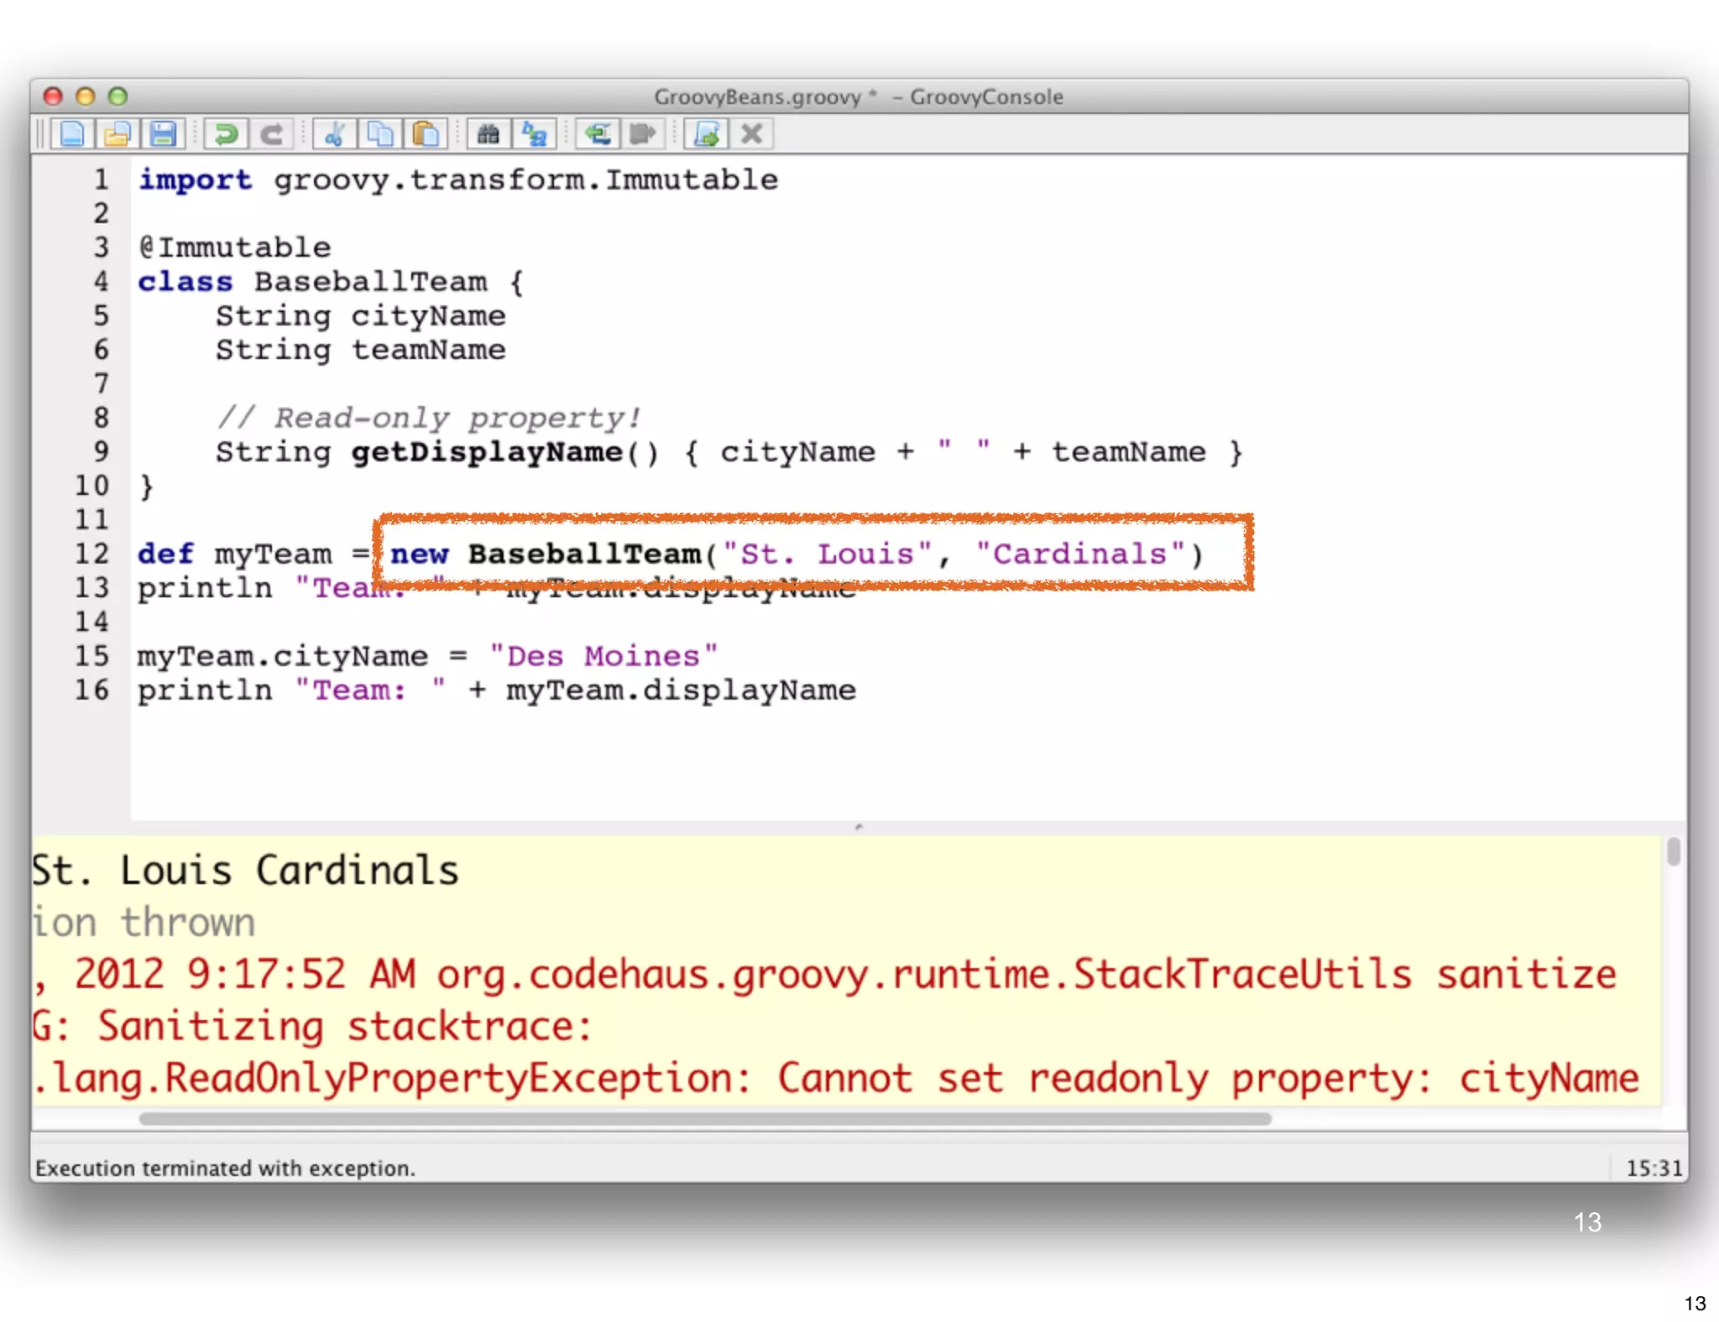Open a script with the folder icon
Viewport: 1719px width, 1322px height.
pyautogui.click(x=118, y=134)
